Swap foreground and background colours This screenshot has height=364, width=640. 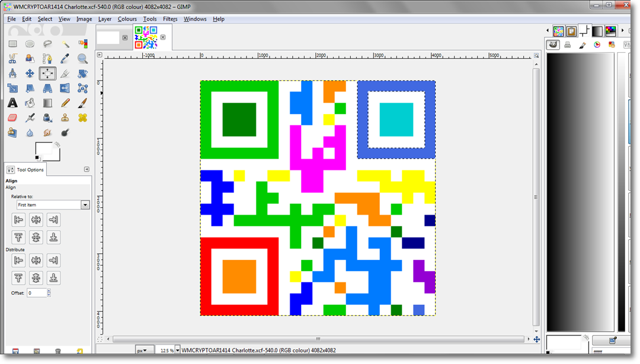pos(57,144)
